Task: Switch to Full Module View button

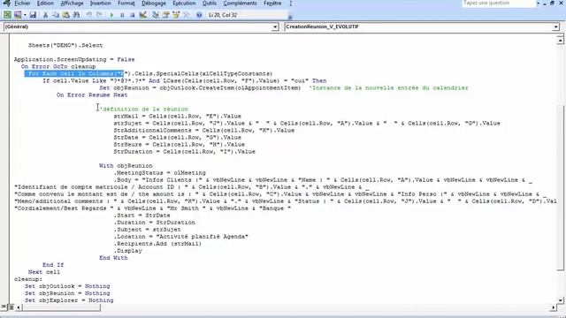Action: pyautogui.click(x=11, y=307)
